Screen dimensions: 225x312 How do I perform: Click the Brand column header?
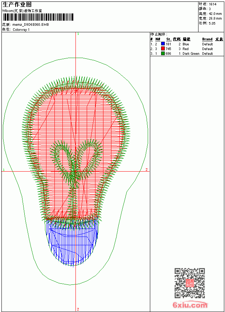pyautogui.click(x=207, y=39)
